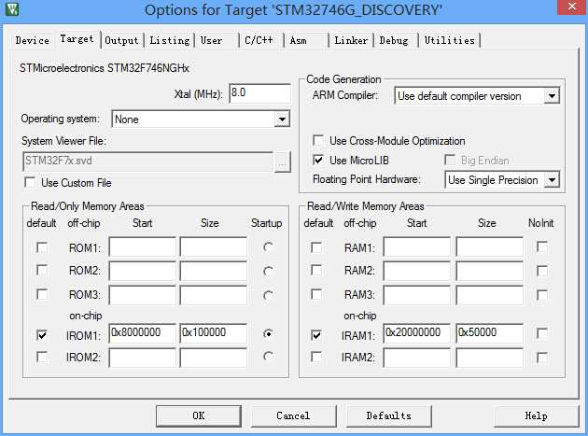
Task: Click the ROM1 Start address field
Action: 142,246
